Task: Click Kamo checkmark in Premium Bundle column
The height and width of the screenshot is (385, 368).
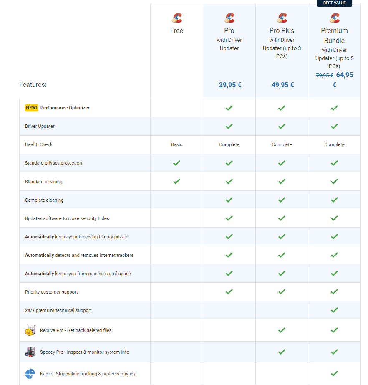Action: (334, 374)
